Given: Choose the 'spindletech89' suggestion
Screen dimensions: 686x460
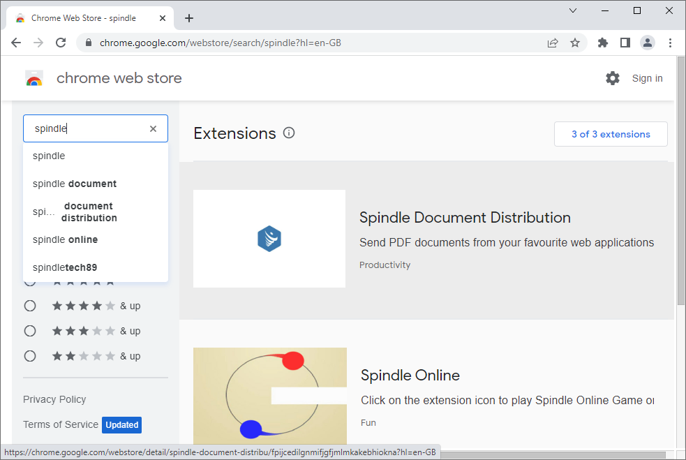Looking at the screenshot, I should tap(96, 267).
